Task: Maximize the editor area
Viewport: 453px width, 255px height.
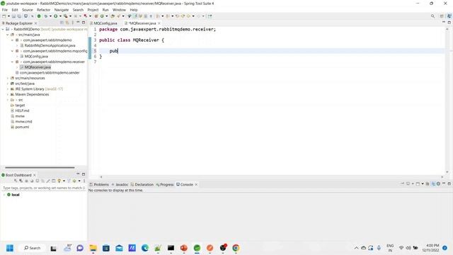Action: pos(449,22)
